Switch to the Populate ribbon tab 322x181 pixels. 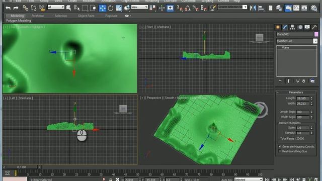111,16
